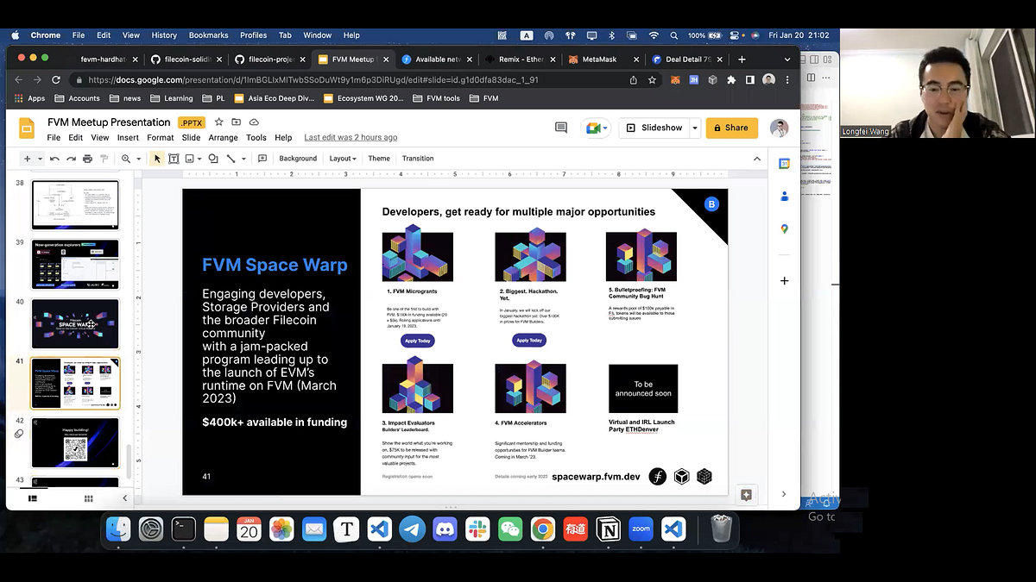Open the Print icon
Screen dimensions: 1036x582
pos(87,159)
